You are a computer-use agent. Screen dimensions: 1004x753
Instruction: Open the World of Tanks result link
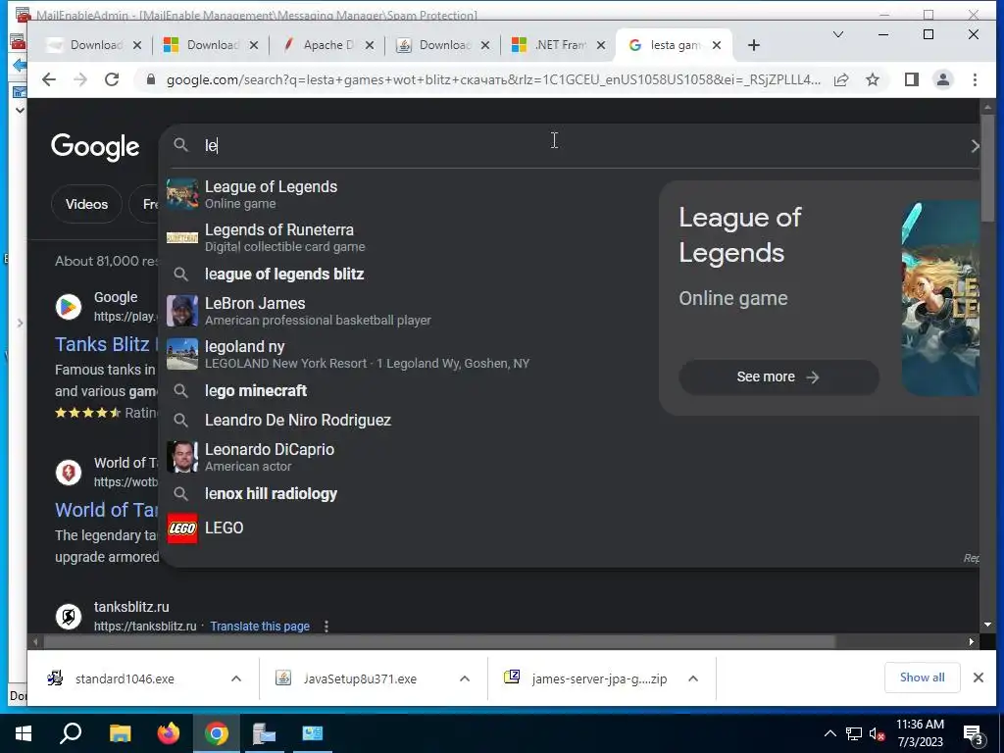coord(106,510)
